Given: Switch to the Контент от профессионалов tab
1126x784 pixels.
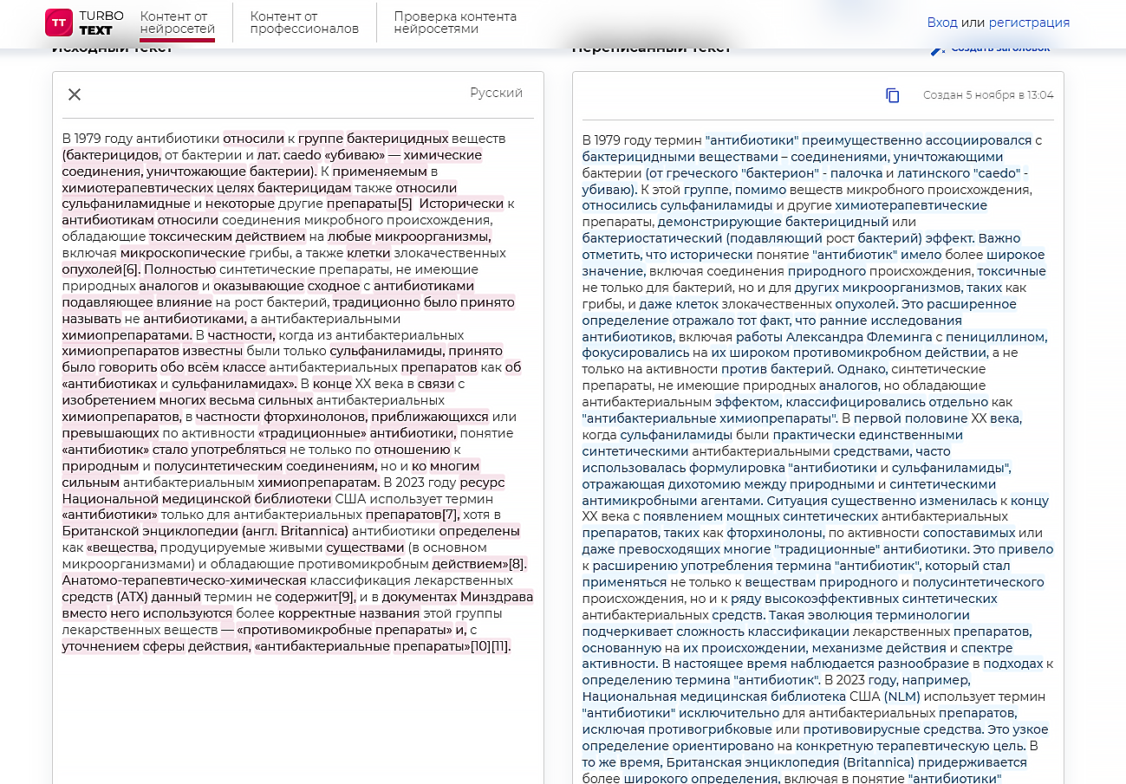Looking at the screenshot, I should (304, 23).
